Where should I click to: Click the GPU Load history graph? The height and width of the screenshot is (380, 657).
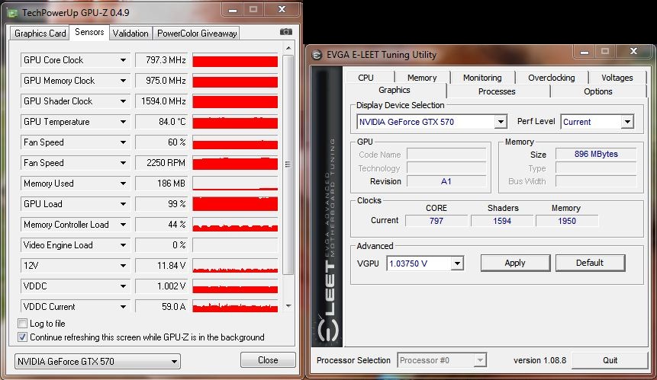(x=235, y=203)
